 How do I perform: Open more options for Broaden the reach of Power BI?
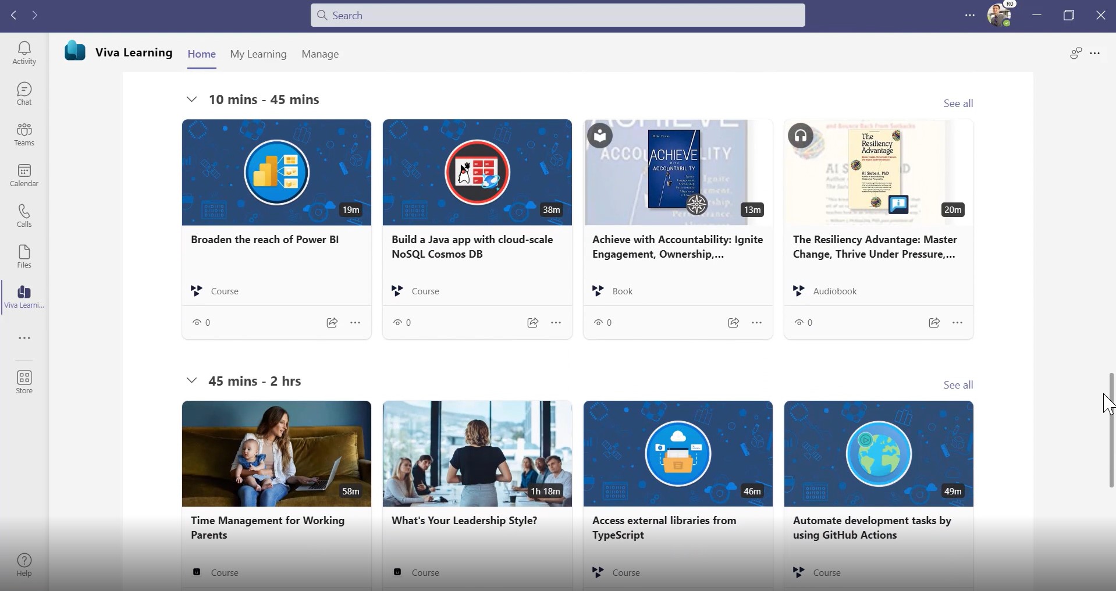pyautogui.click(x=356, y=323)
